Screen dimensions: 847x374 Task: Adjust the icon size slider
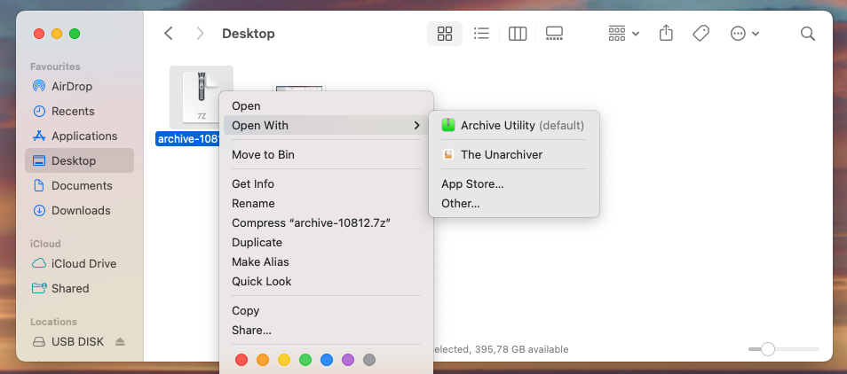(767, 349)
